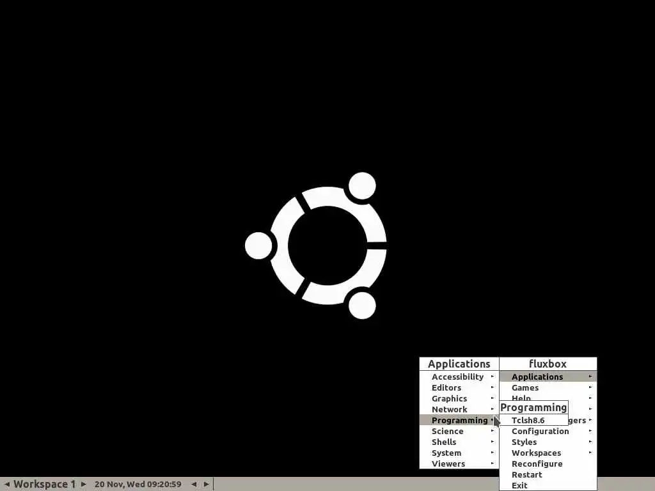Expand the Configuration submenu arrow
Viewport: 655px width, 491px height.
[x=590, y=430]
